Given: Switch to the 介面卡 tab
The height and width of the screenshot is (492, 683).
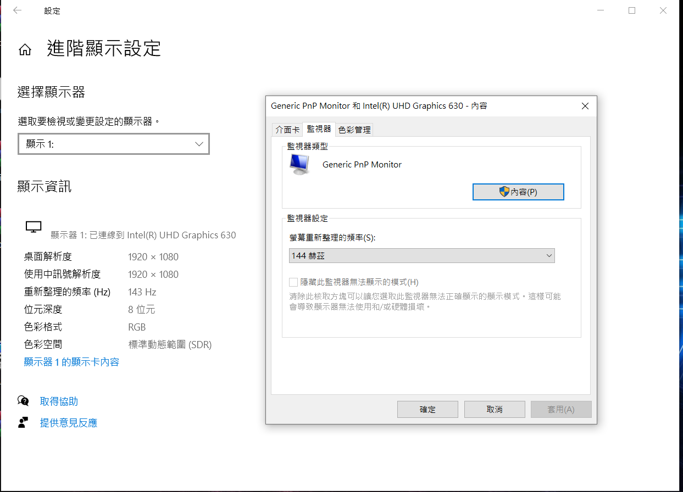Looking at the screenshot, I should point(287,130).
